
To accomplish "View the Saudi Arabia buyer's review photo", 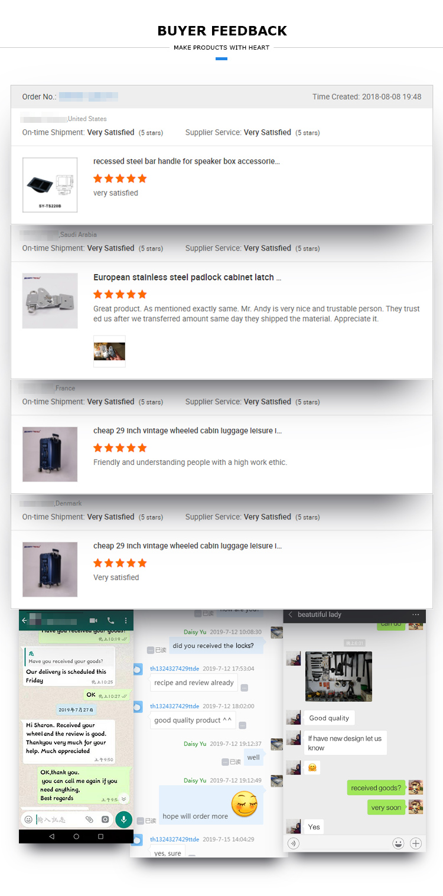I will pos(109,351).
